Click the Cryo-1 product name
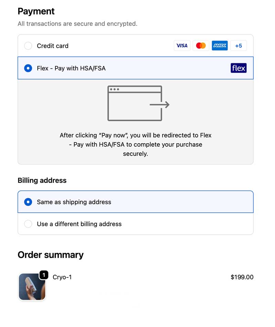This screenshot has width=275, height=327. click(62, 277)
